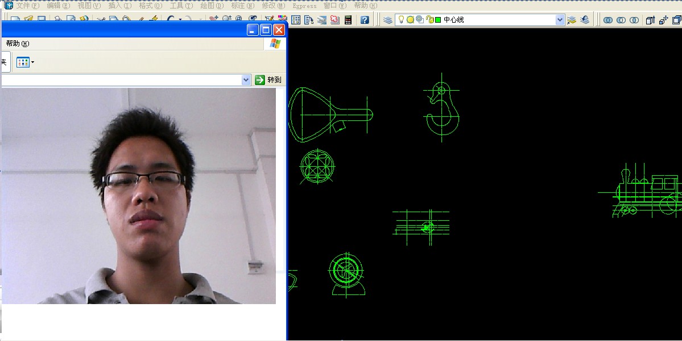
Task: Expand the Explorer address bar dropdown
Action: (x=246, y=80)
